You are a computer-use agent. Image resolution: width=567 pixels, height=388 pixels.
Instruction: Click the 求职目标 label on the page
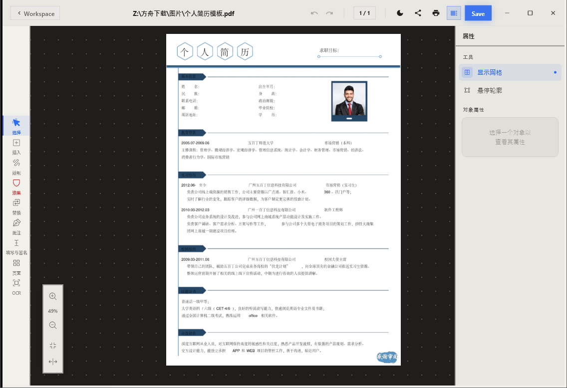329,50
